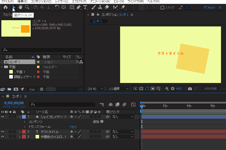Select the Type text tool
Viewport: 226px width, 150px height.
(x=85, y=7)
